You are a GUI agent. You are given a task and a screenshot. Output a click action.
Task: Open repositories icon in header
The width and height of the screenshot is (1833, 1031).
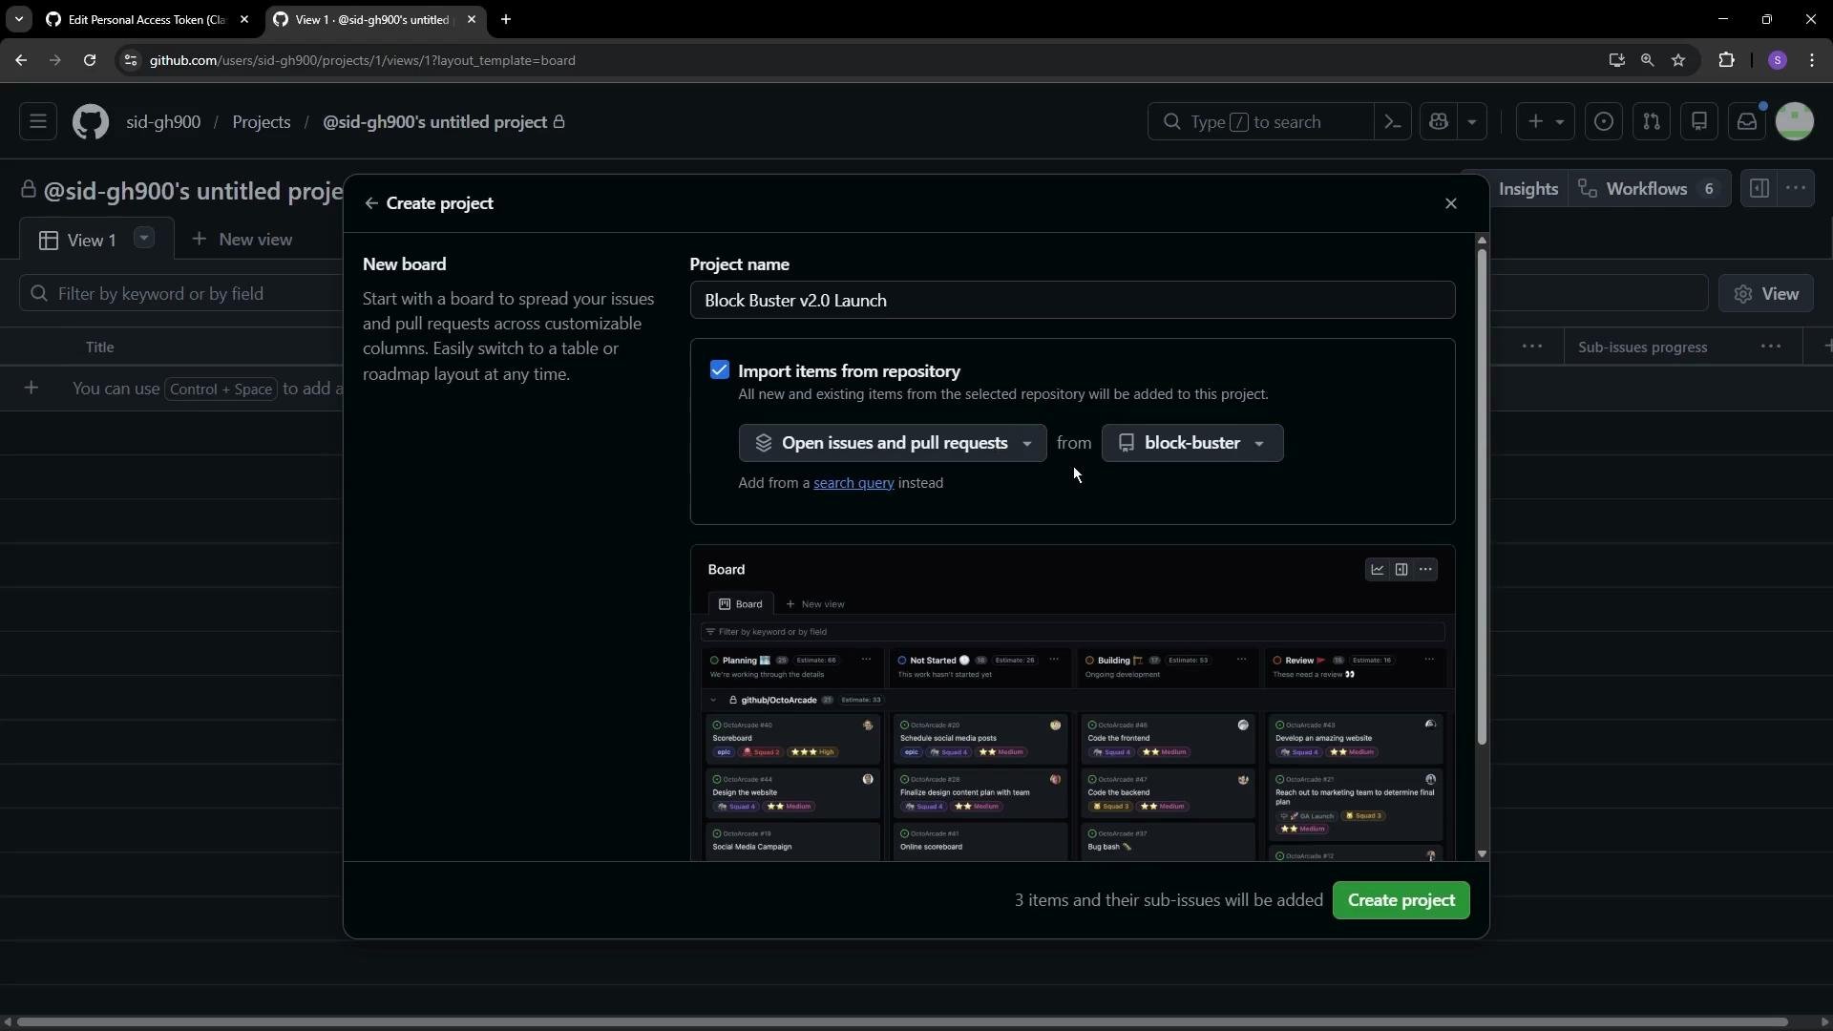1699,122
